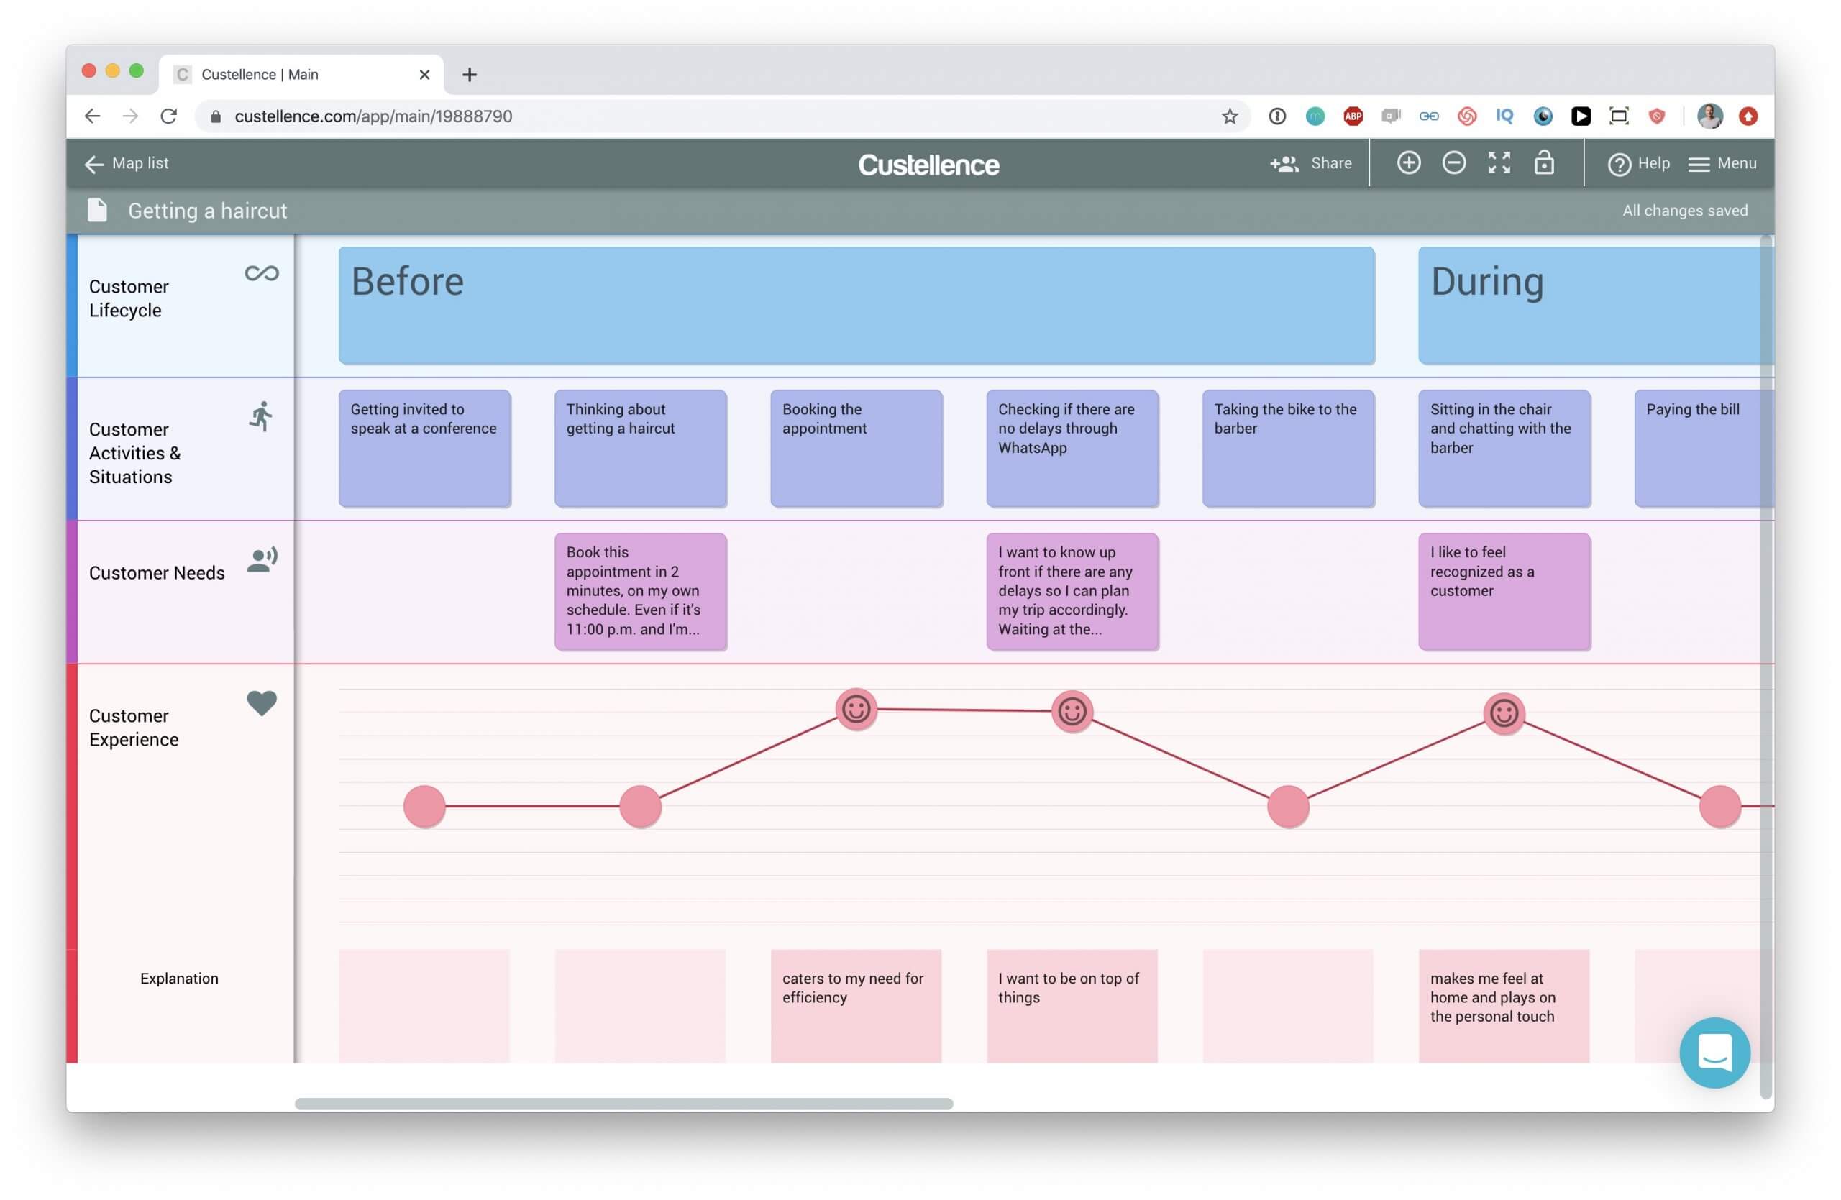Toggle the Customer Needs speaker icon
1841x1200 pixels.
click(259, 561)
